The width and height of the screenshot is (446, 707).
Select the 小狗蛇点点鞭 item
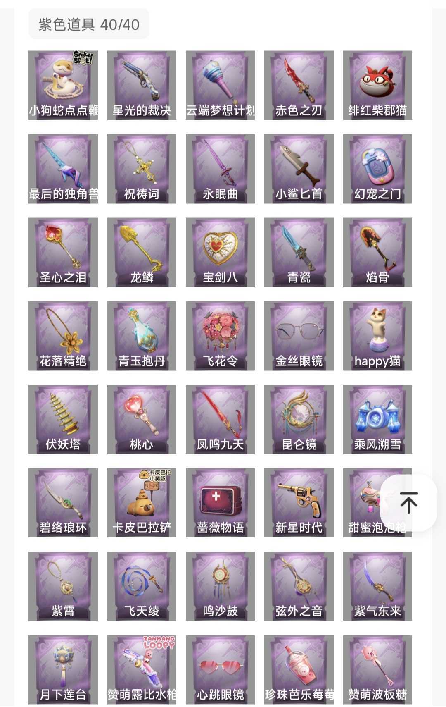pyautogui.click(x=63, y=85)
